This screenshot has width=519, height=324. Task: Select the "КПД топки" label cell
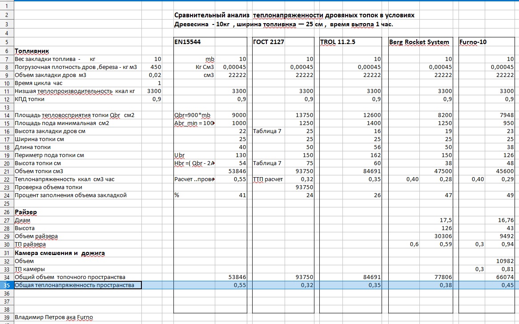30,99
